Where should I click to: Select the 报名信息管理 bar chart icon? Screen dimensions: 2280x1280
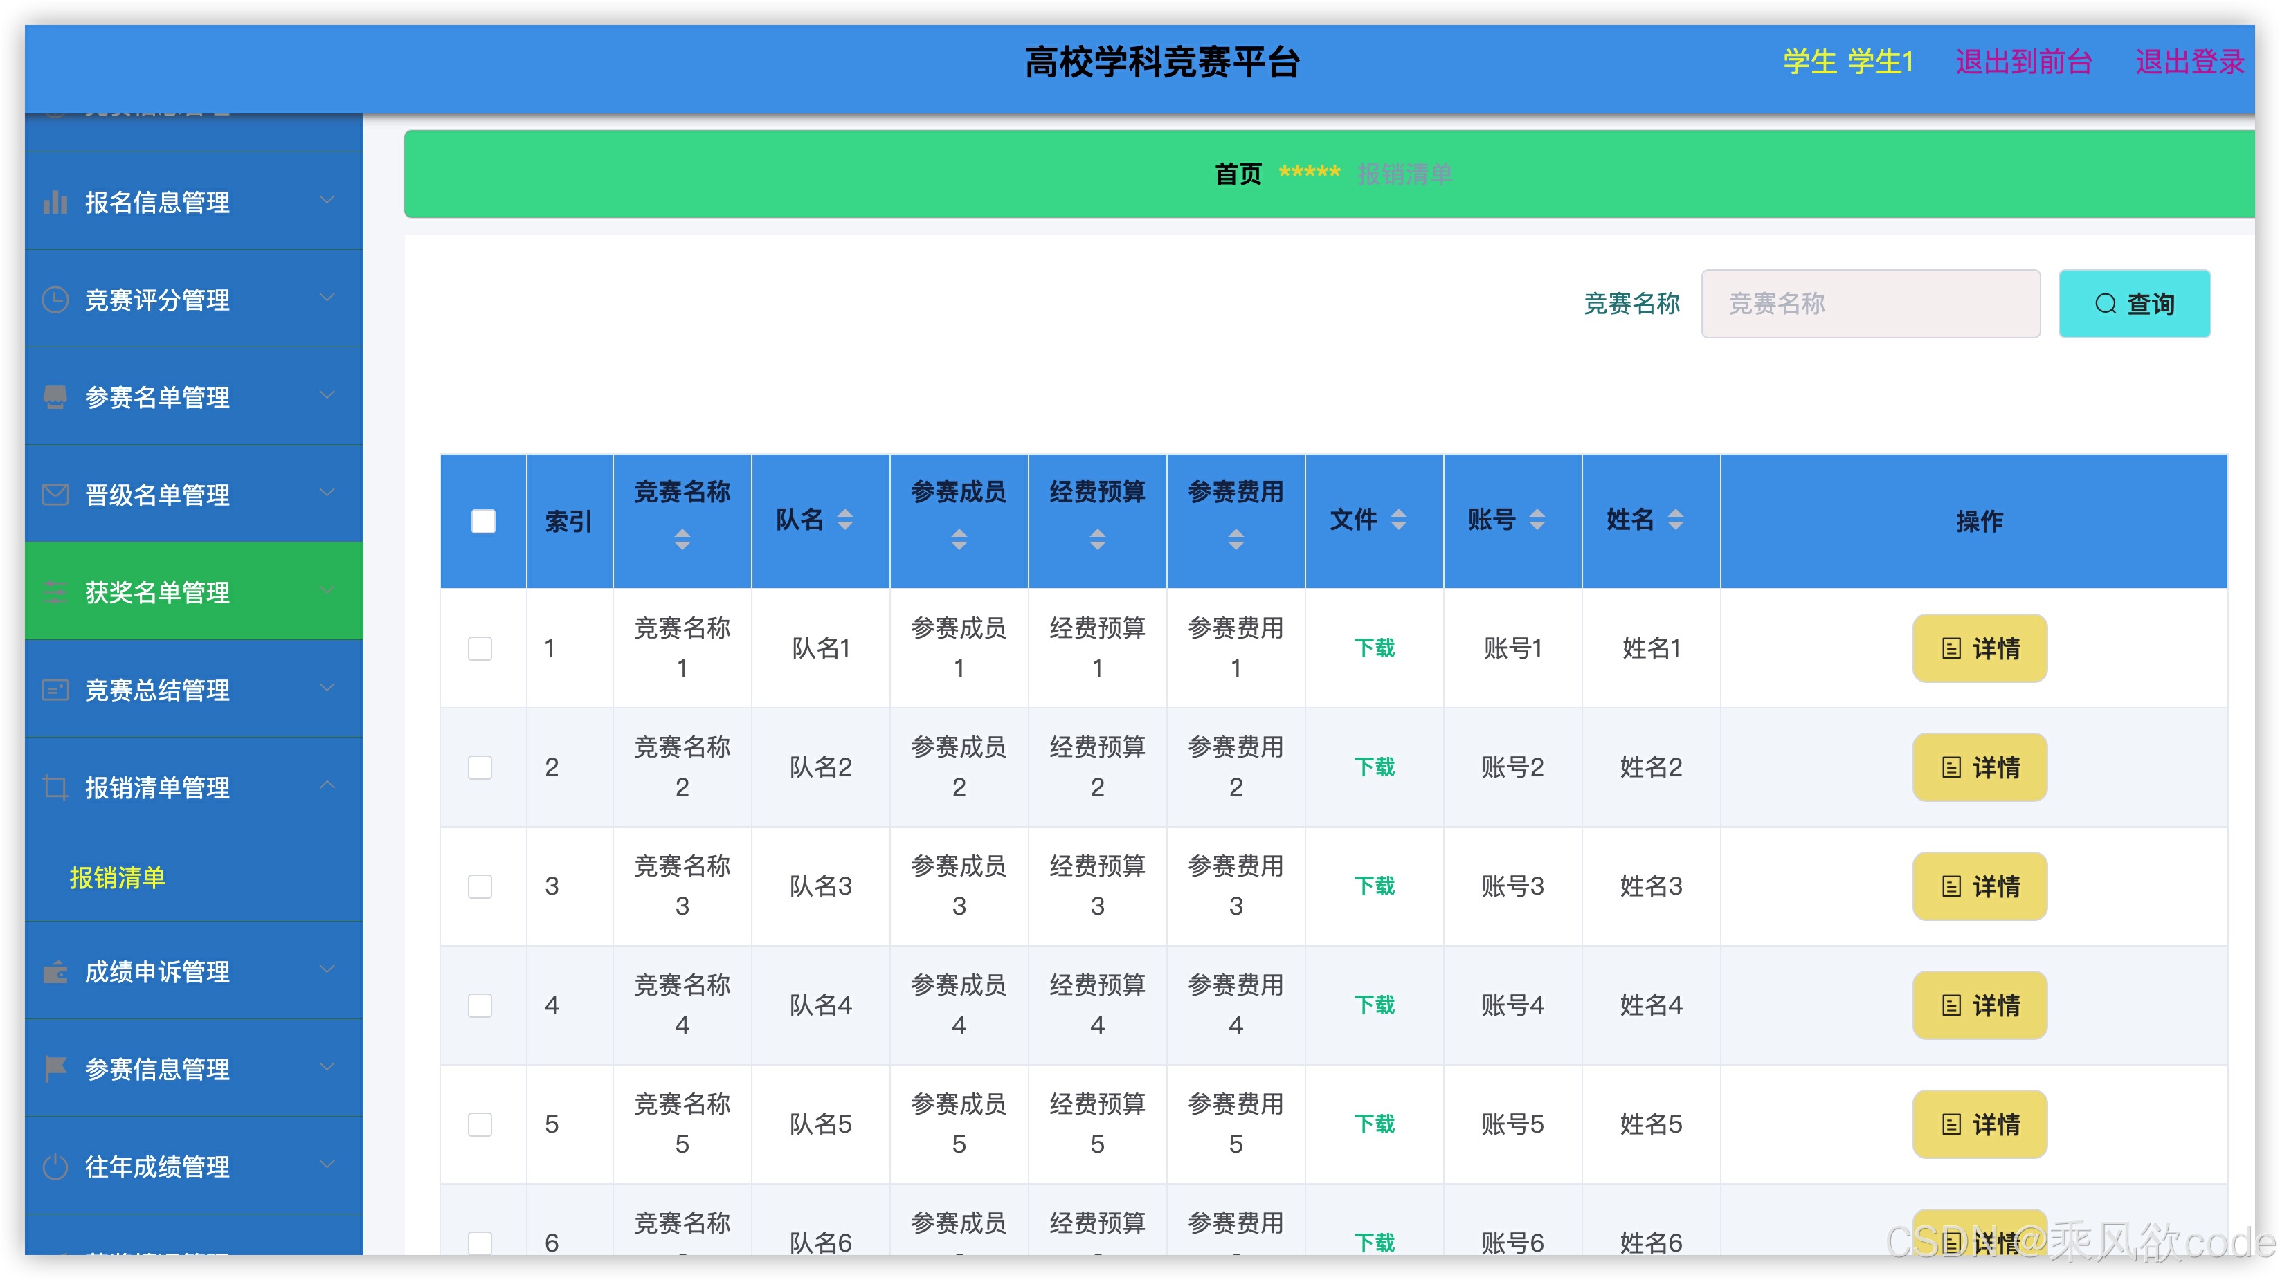click(x=55, y=201)
